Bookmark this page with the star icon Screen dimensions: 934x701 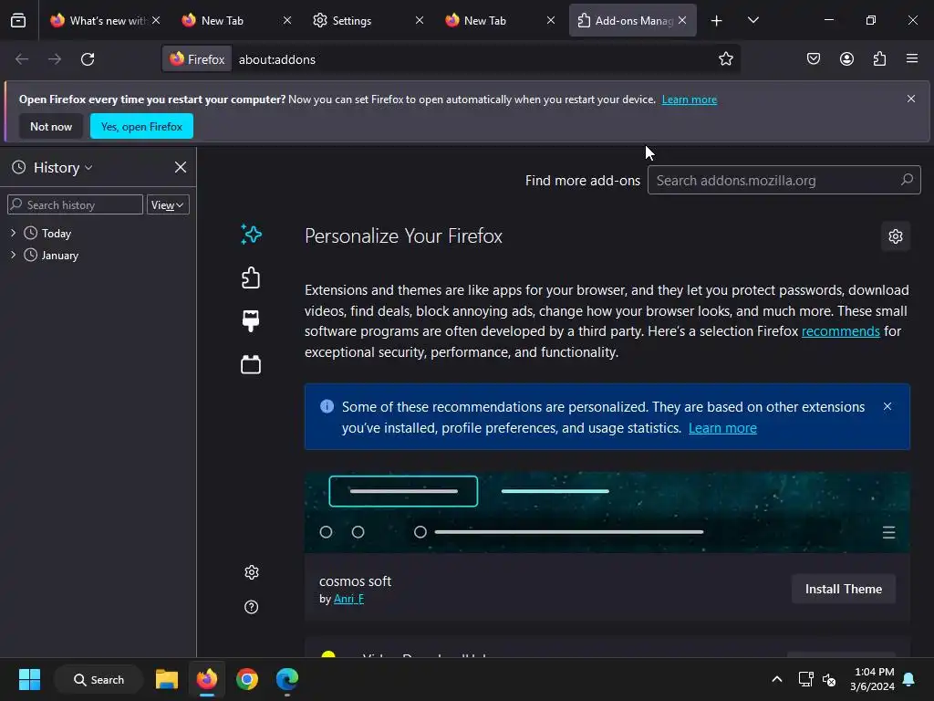coord(725,59)
